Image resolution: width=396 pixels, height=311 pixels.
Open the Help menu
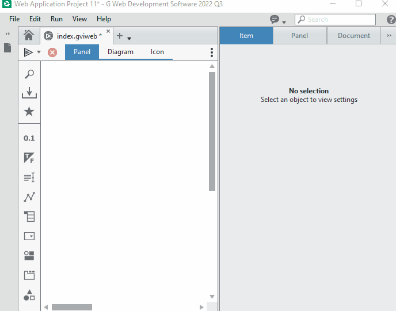(x=104, y=19)
